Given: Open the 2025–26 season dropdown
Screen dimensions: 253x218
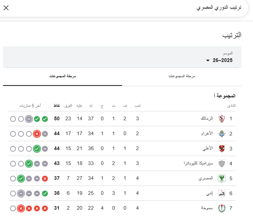Looking at the screenshot, I should 219,60.
